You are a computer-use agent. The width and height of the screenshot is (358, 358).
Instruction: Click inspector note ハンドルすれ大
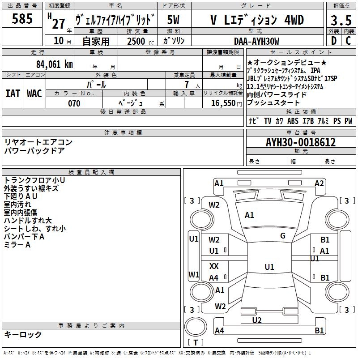28,221
